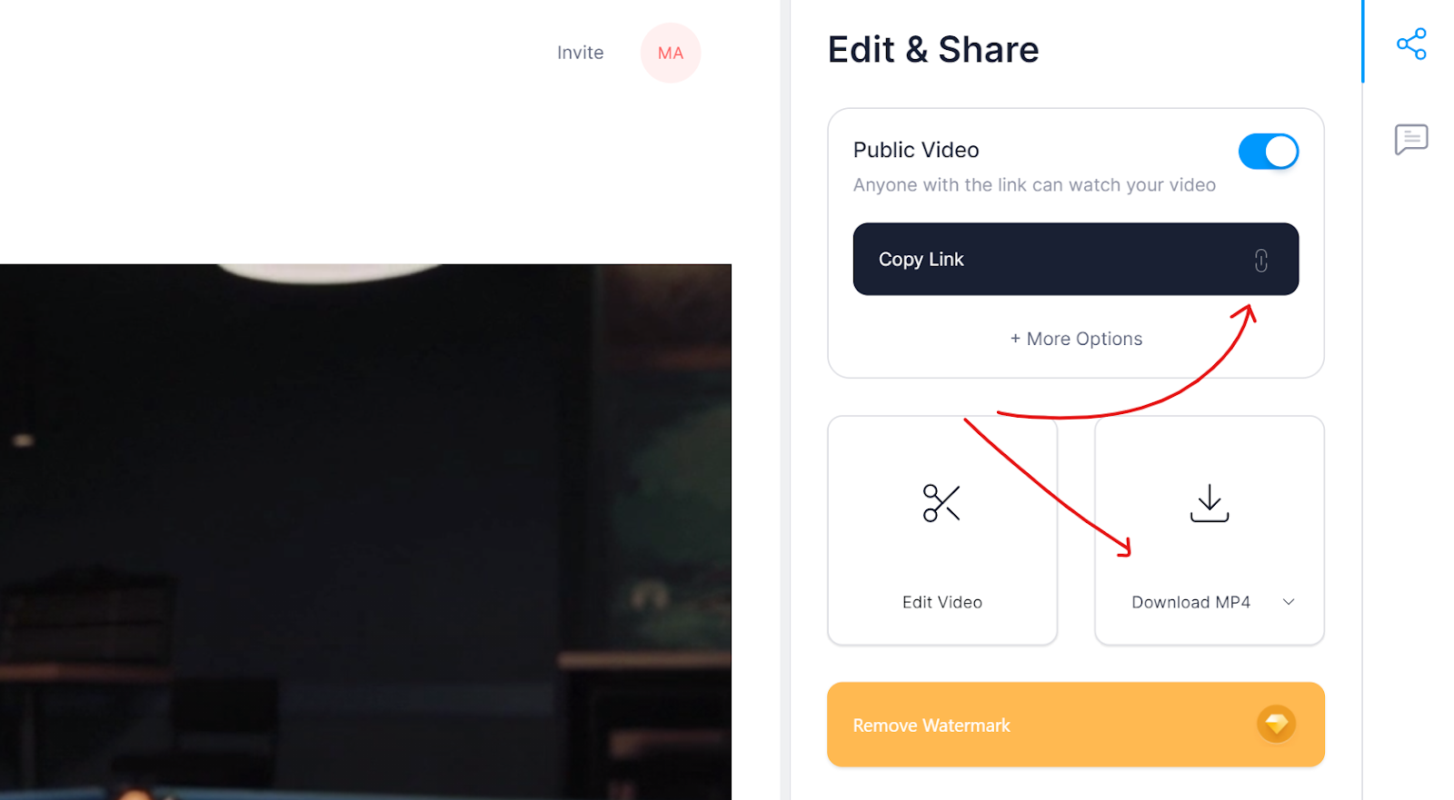Open the MA user avatar

(x=671, y=53)
